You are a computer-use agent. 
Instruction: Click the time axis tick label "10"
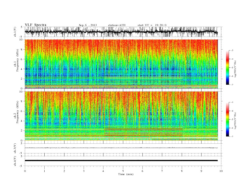tap(221, 171)
